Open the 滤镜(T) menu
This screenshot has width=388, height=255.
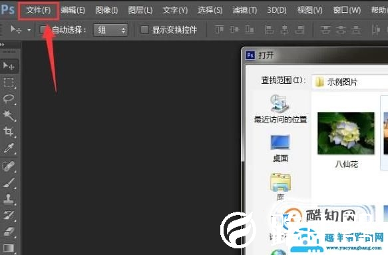(x=245, y=11)
